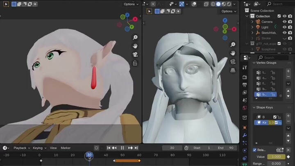This screenshot has height=166, width=295.
Task: Pause the animation playback
Action: pos(122,148)
